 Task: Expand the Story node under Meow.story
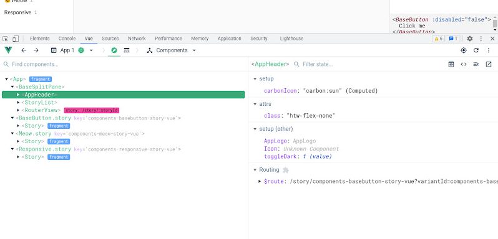click(x=18, y=141)
